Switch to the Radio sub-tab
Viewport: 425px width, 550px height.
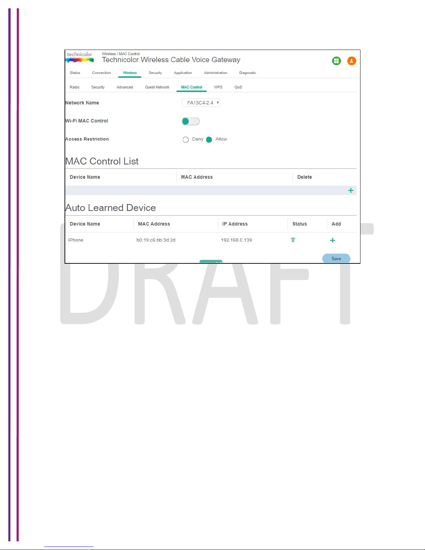pos(75,87)
